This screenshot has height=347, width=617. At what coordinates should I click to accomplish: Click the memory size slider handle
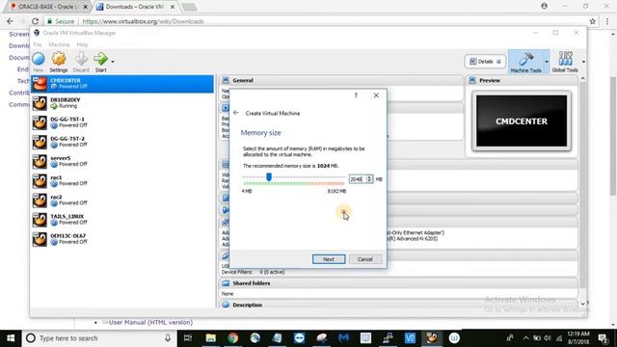point(269,177)
